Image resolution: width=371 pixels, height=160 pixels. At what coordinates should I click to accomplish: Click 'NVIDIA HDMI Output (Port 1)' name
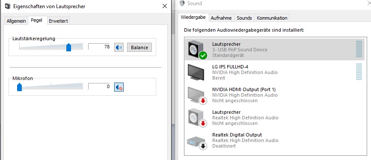point(244,89)
